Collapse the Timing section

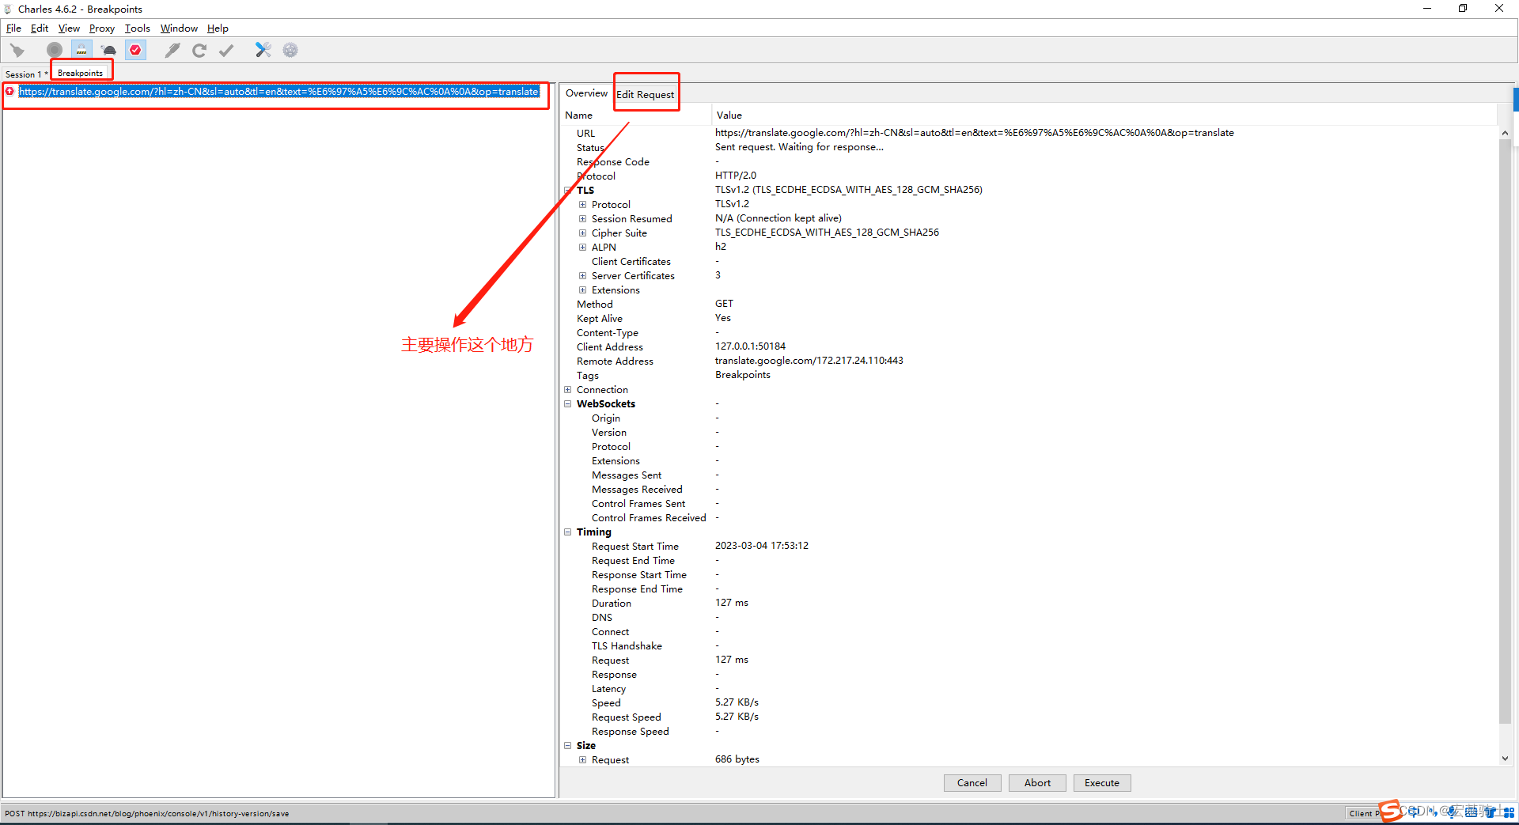tap(567, 532)
